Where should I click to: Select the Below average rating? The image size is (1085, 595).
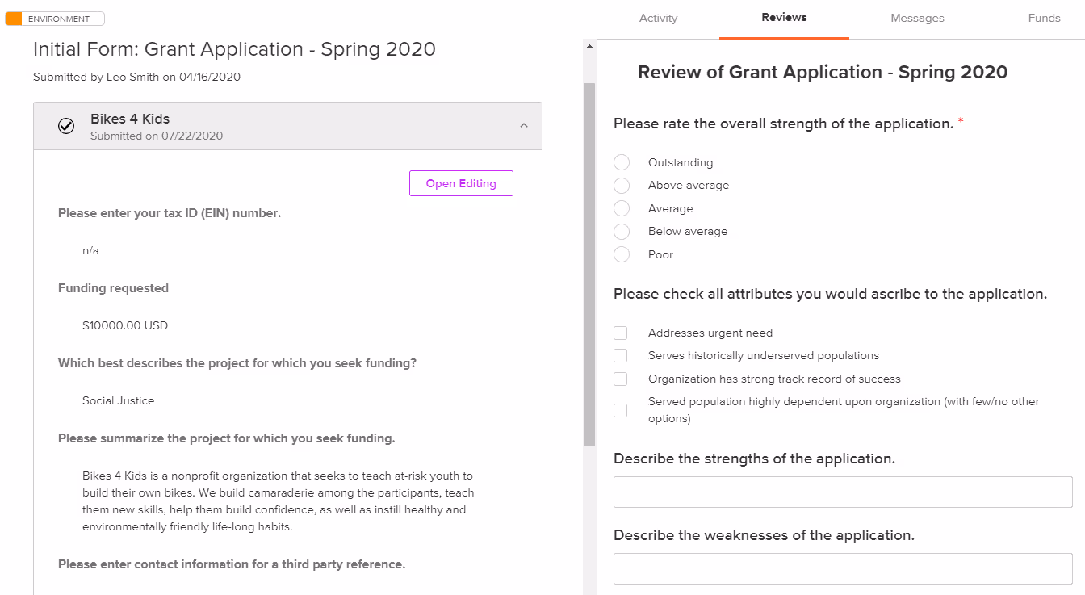622,232
